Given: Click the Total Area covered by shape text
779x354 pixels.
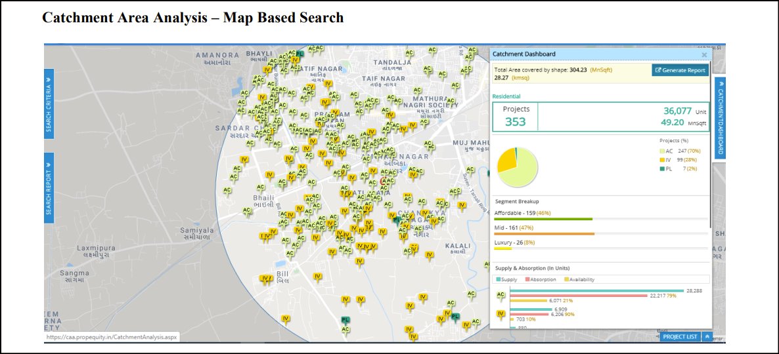Looking at the screenshot, I should [x=530, y=70].
